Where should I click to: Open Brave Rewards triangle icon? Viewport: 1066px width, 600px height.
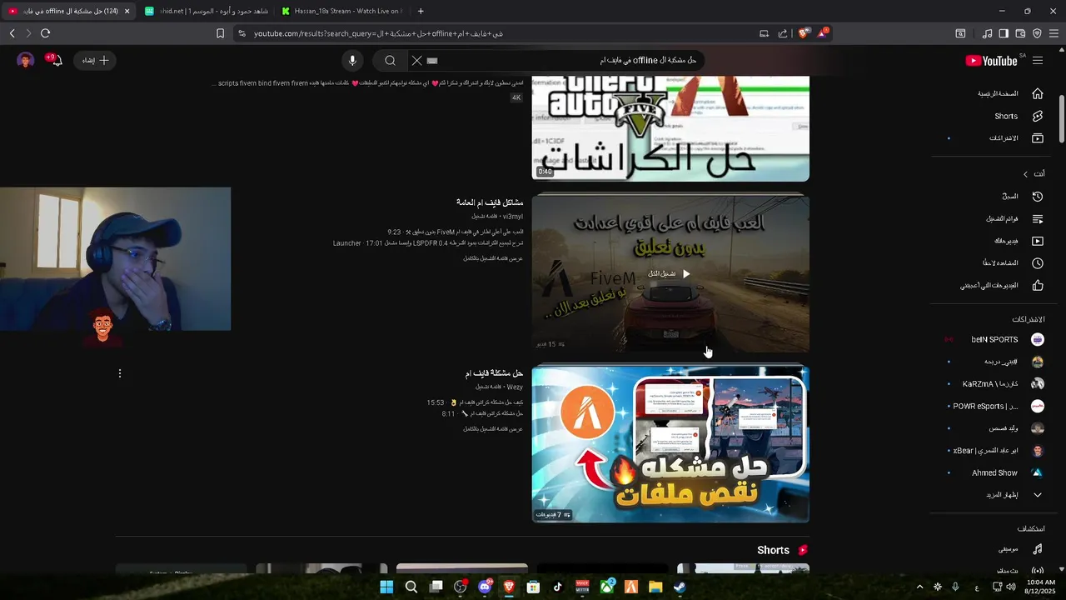823,33
